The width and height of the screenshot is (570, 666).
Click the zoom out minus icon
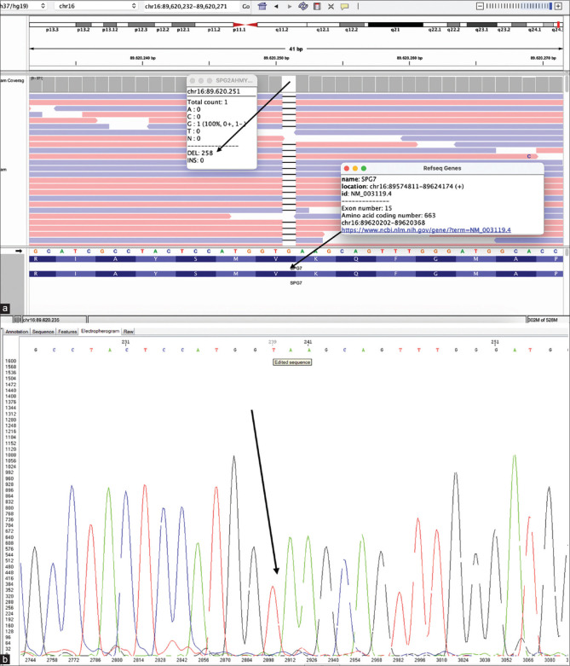pos(481,6)
